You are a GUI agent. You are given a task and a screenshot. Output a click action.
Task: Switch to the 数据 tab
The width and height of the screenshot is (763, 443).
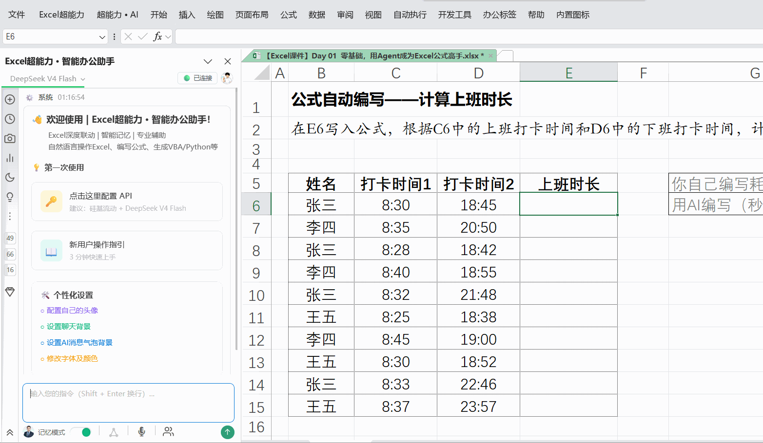[x=317, y=15]
